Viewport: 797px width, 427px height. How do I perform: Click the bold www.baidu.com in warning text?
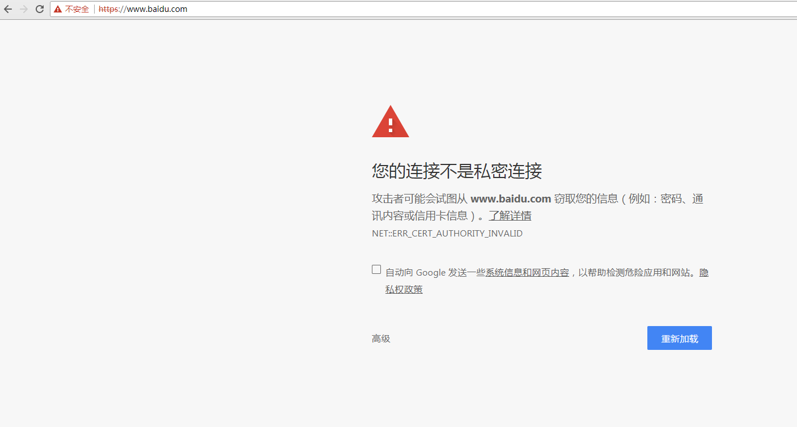click(x=511, y=198)
